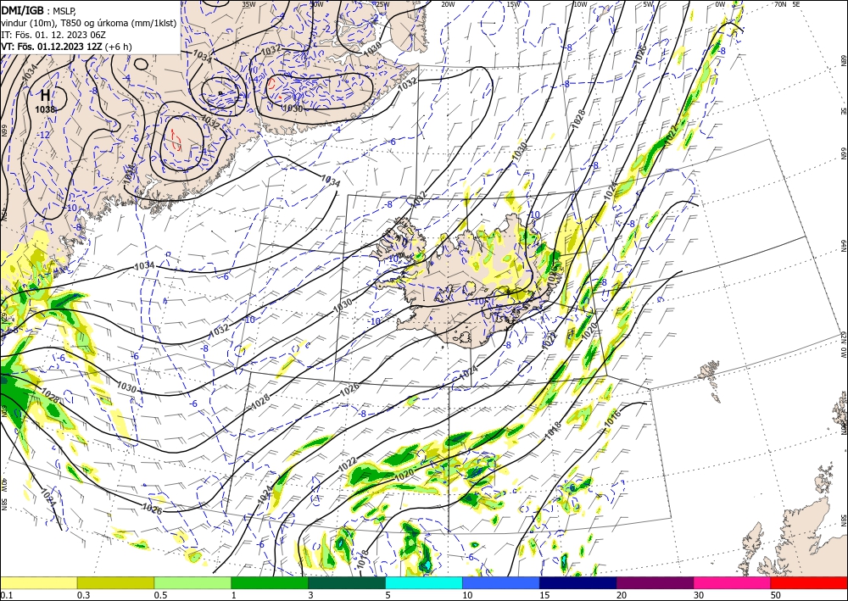Viewport: 848px width, 601px height.
Task: Click the high-pressure "H" symbol over Greenland
Action: (x=46, y=96)
